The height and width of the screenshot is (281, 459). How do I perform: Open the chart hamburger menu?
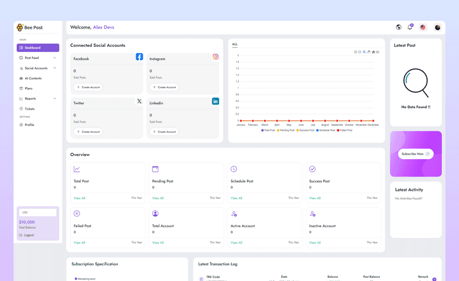tap(378, 52)
